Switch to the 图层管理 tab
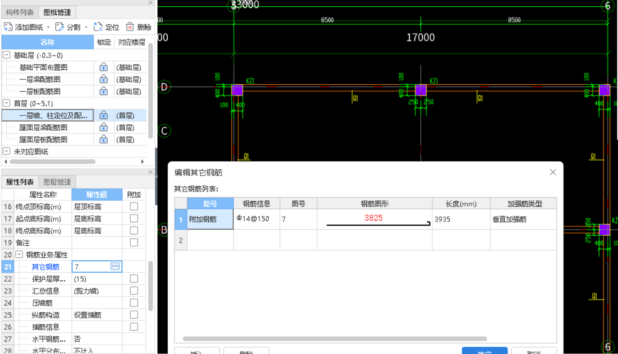Image resolution: width=618 pixels, height=354 pixels. [57, 182]
